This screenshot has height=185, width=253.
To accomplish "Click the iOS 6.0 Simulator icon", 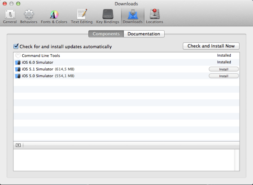I will (x=18, y=63).
